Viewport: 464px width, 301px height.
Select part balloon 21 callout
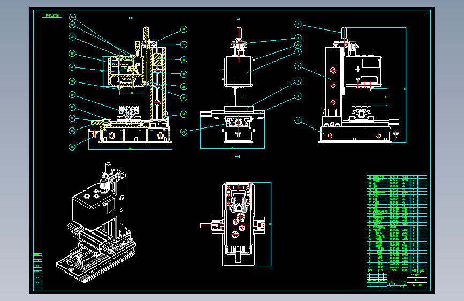click(x=72, y=67)
